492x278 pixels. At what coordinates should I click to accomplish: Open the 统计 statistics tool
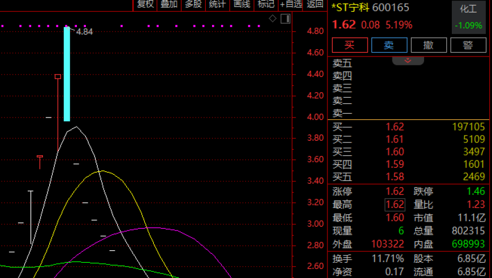coord(218,5)
